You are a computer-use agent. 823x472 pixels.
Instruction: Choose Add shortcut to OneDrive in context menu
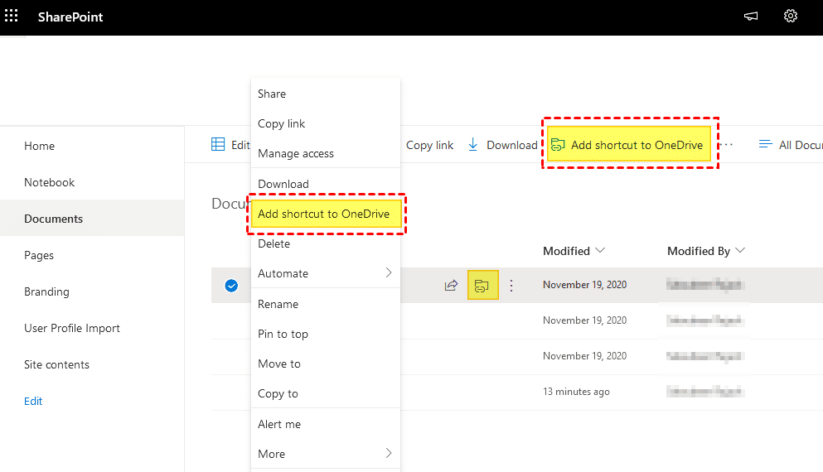[323, 214]
